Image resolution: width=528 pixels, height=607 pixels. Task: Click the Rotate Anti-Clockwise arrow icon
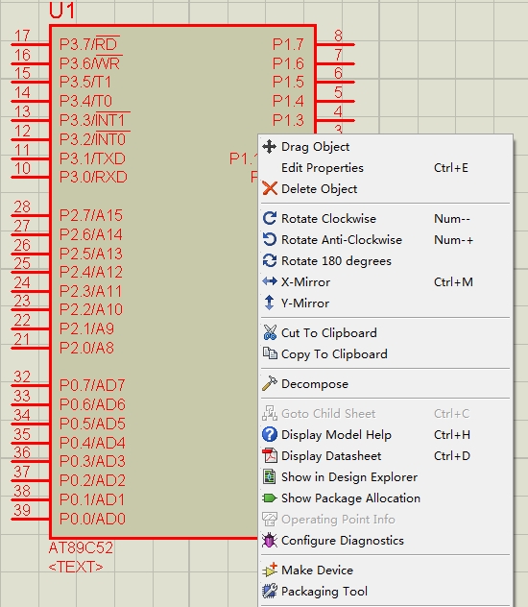tap(269, 239)
